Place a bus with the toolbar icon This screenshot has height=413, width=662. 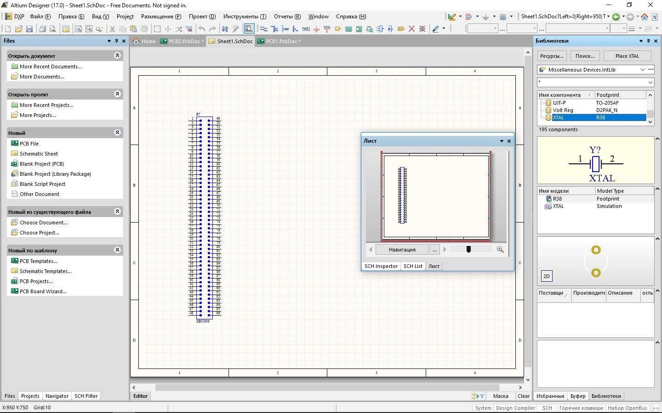[x=274, y=29]
